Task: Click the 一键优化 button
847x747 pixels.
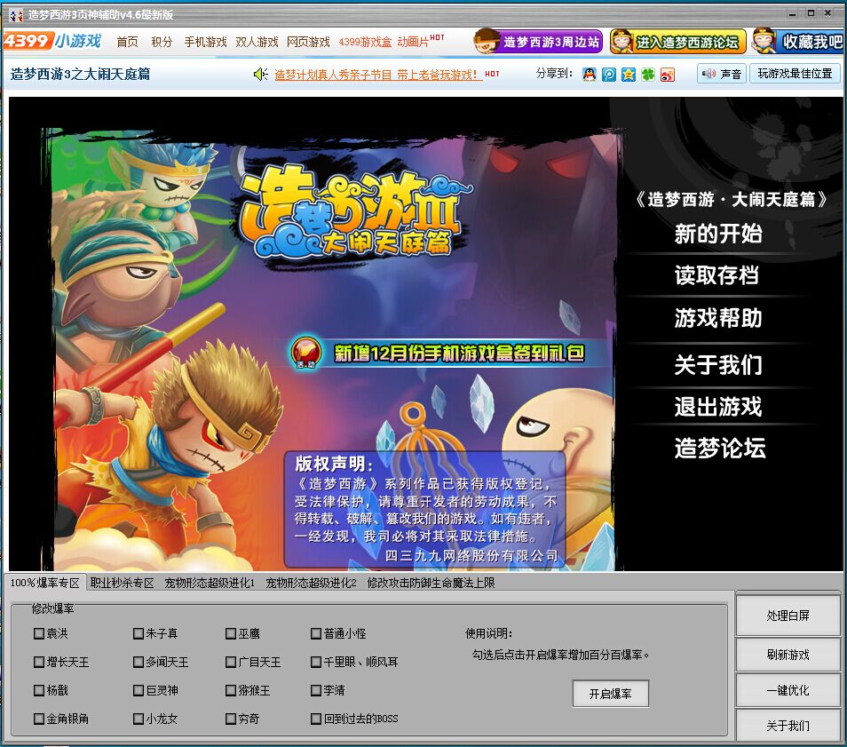Action: (x=788, y=690)
